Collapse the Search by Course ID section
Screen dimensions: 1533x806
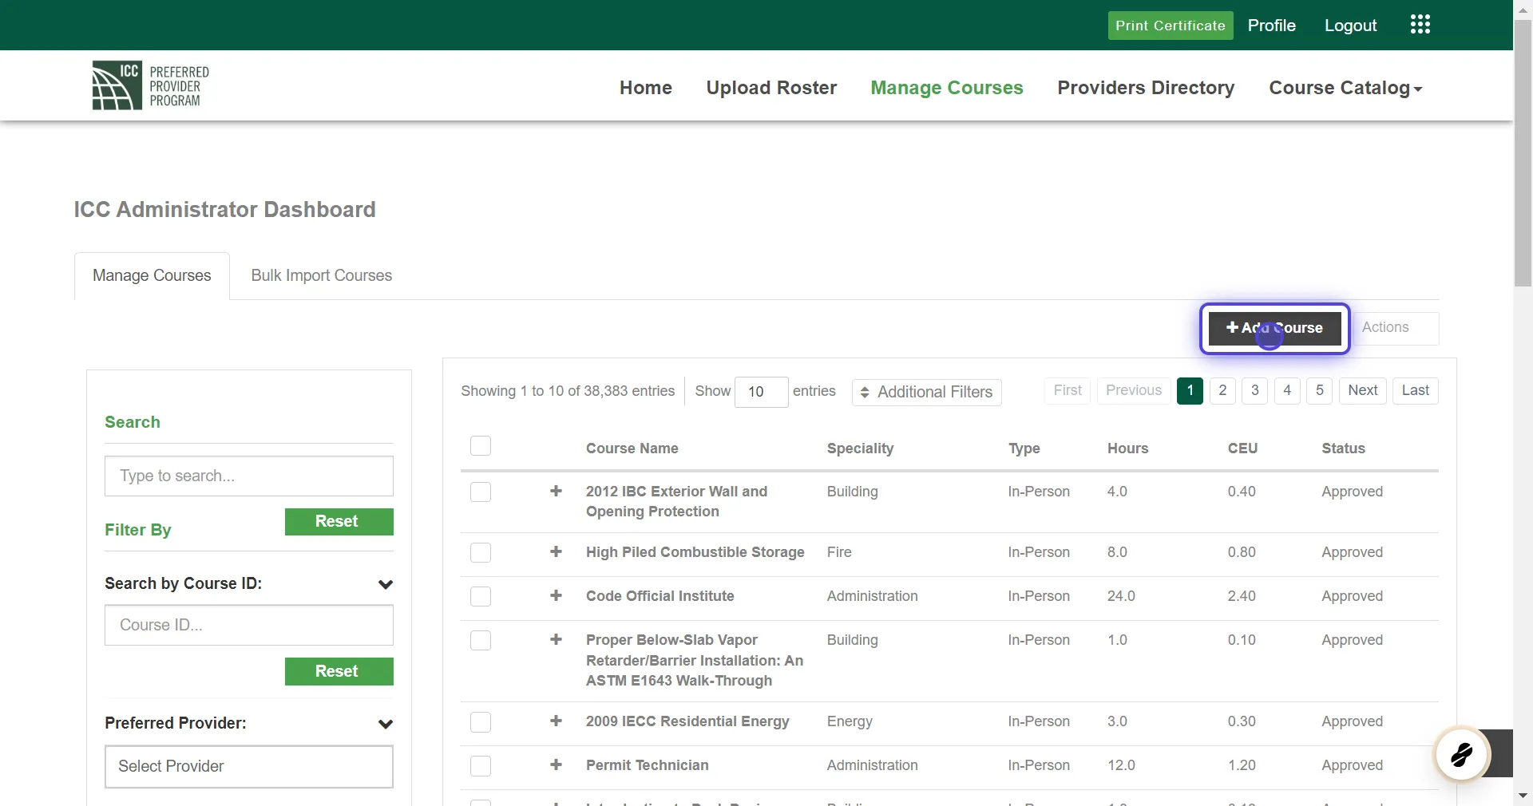386,584
